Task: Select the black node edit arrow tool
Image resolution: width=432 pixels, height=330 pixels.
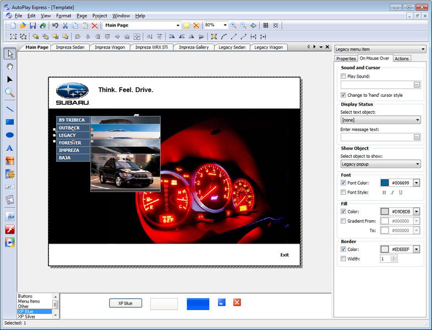Action: tap(10, 79)
